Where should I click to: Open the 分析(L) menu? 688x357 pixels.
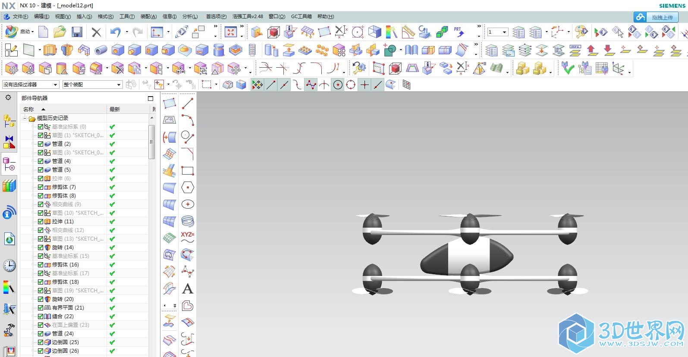(190, 16)
